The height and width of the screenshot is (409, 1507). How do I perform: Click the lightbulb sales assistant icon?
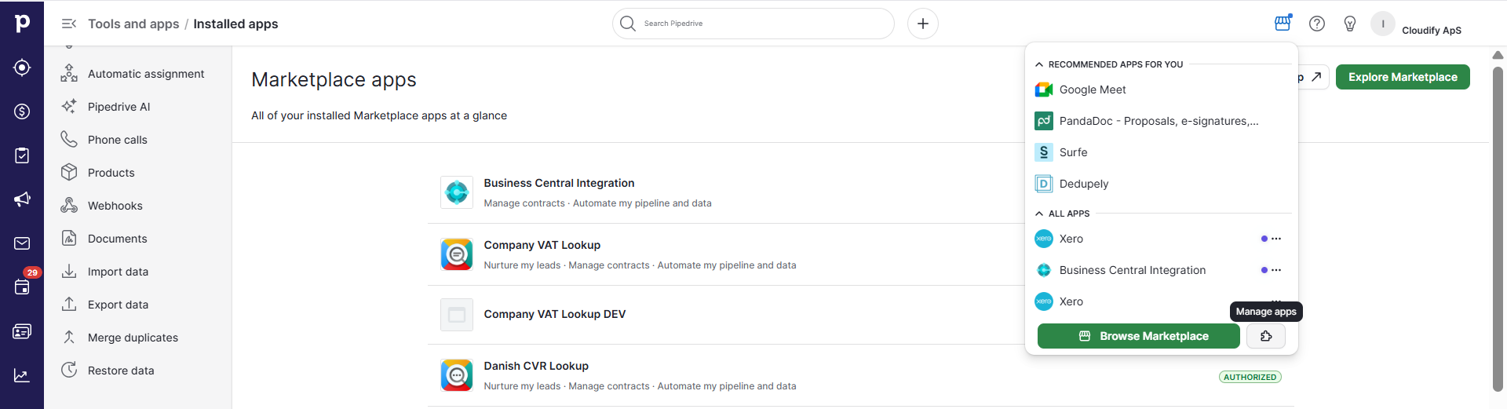point(1350,24)
